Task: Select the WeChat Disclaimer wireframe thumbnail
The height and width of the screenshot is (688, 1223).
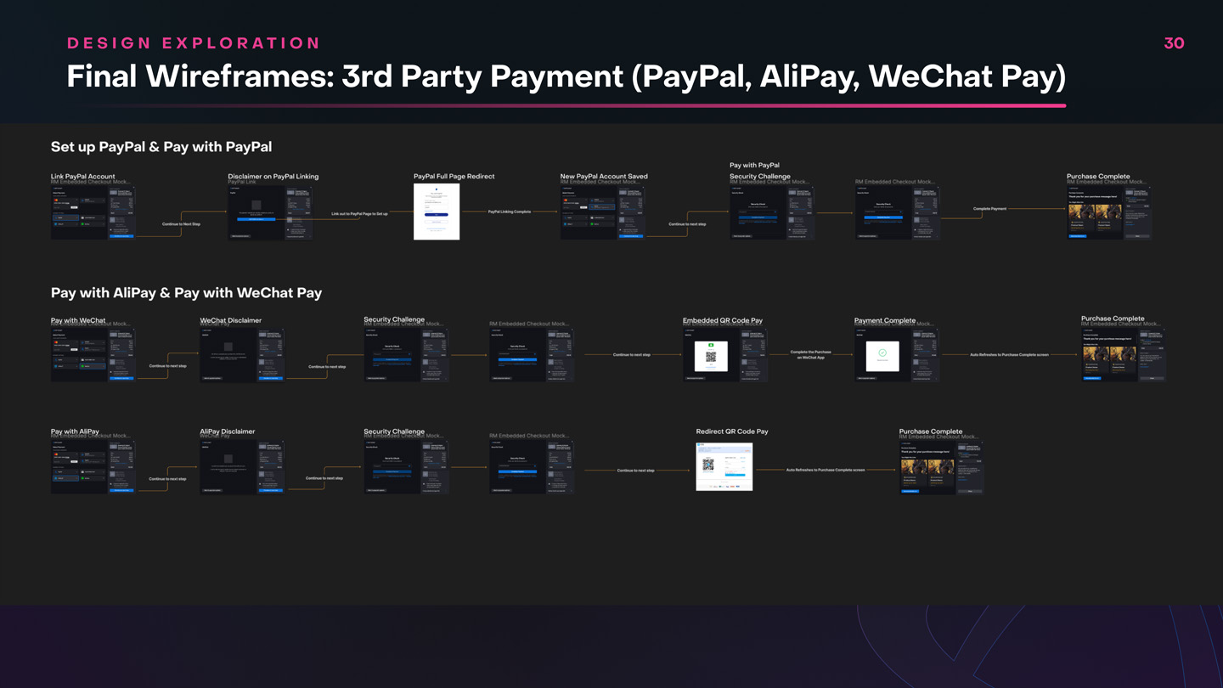Action: pyautogui.click(x=242, y=355)
